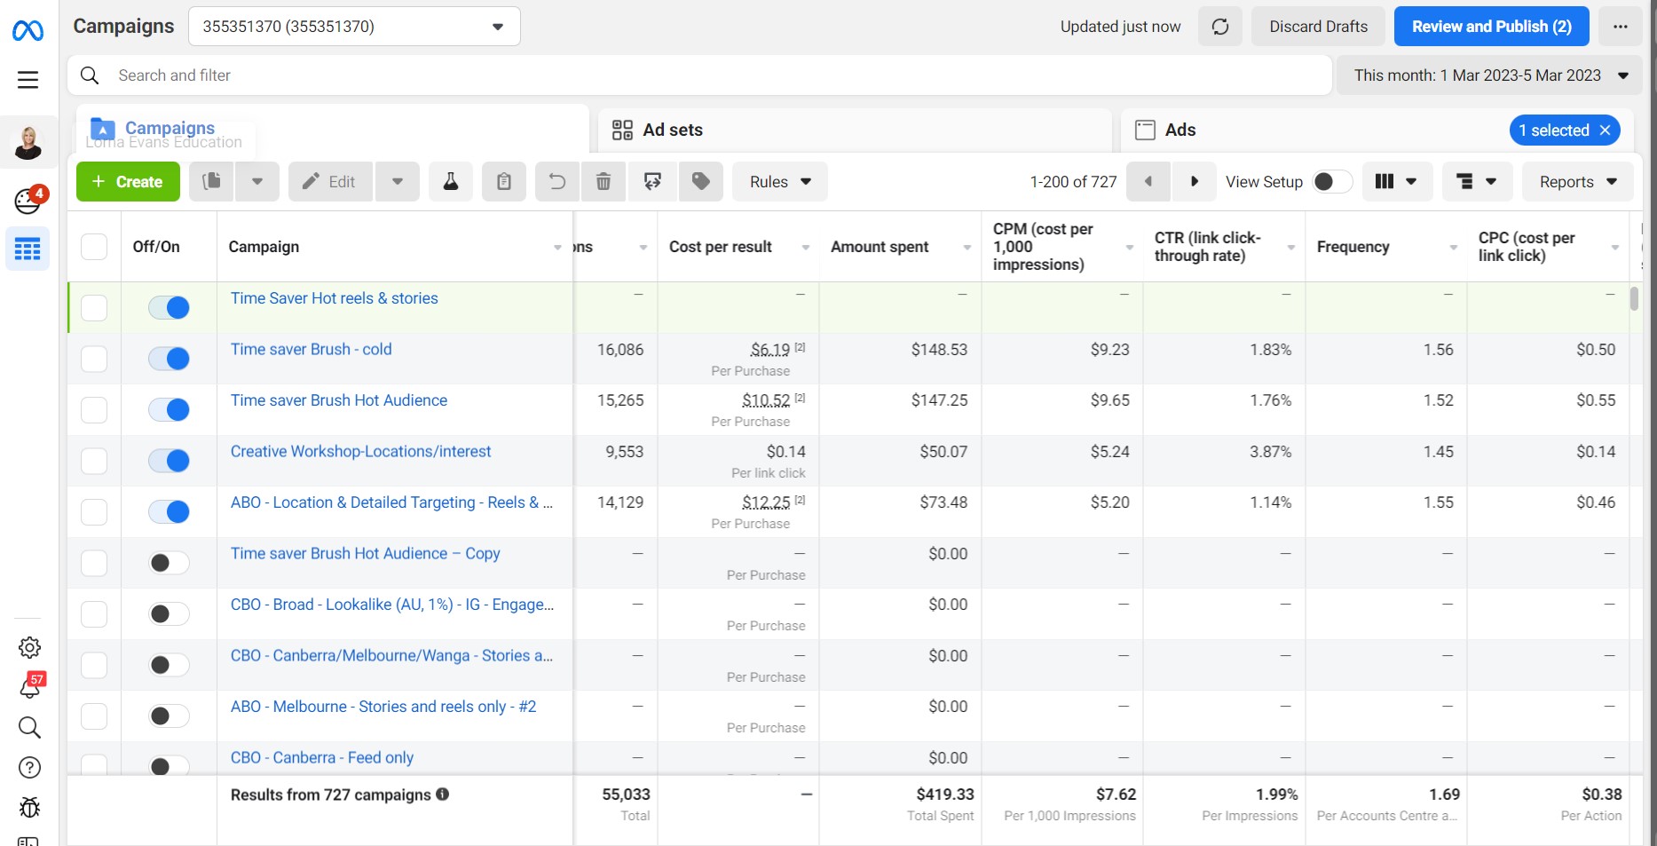
Task: Turn off Time saver Brush - cold campaign
Action: pyautogui.click(x=169, y=359)
